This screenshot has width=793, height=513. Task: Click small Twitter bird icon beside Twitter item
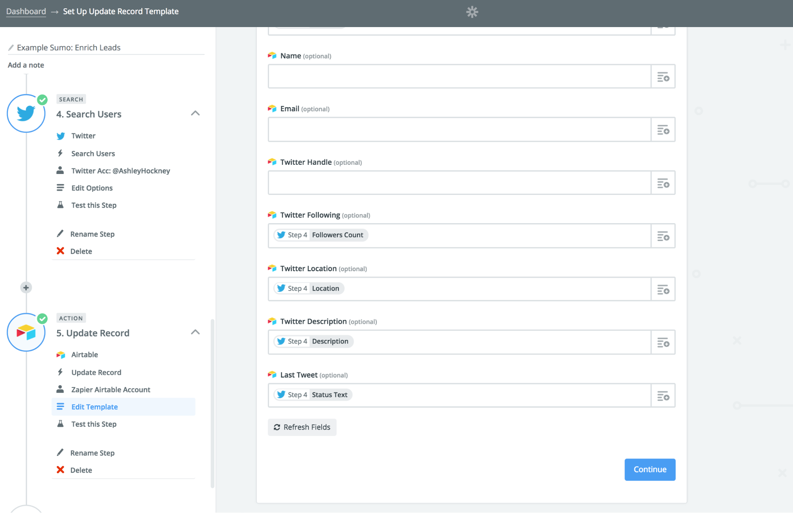[x=61, y=136]
